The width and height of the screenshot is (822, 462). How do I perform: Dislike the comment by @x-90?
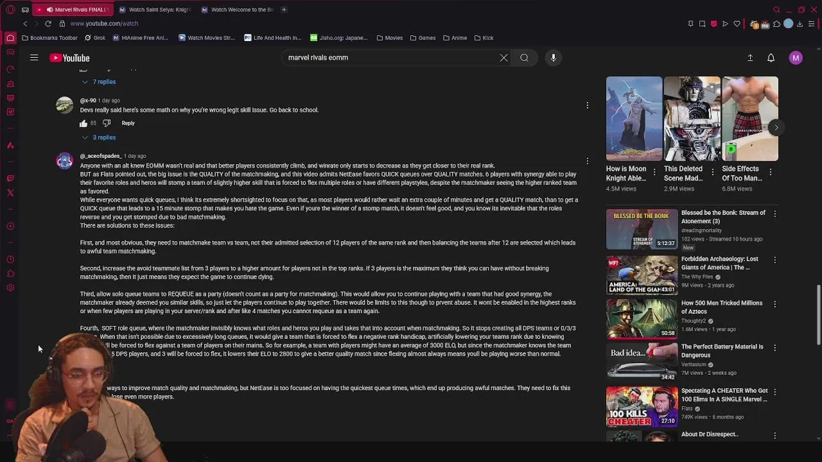107,123
